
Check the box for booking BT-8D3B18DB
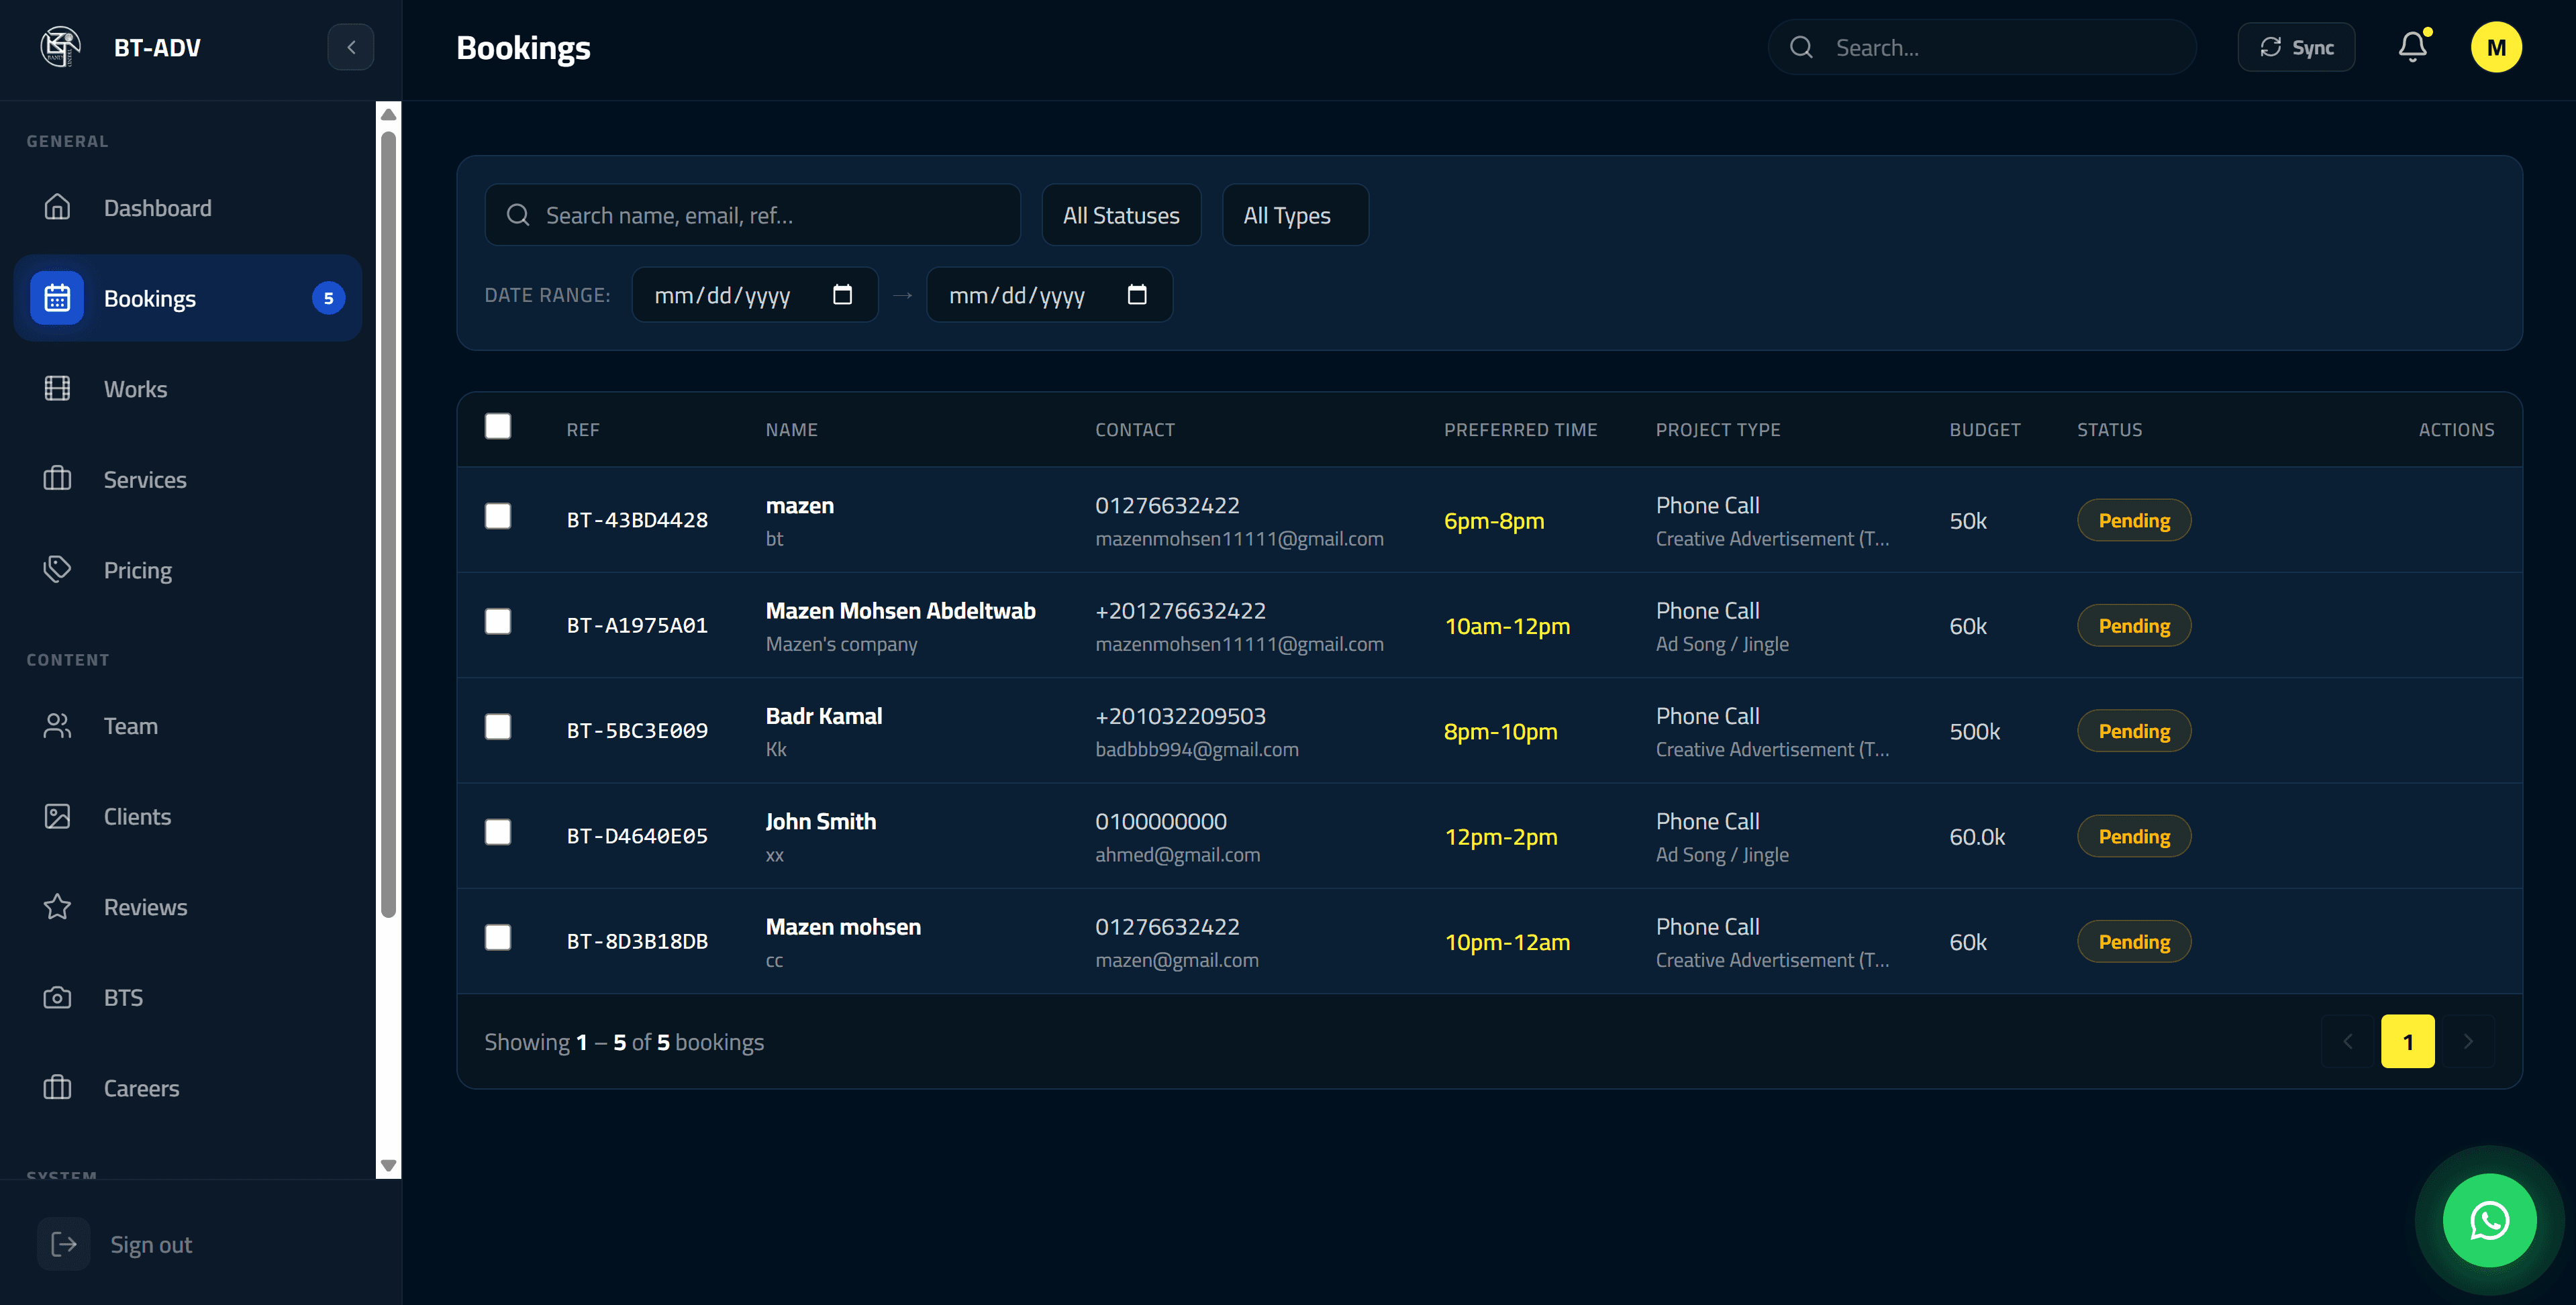pos(498,938)
